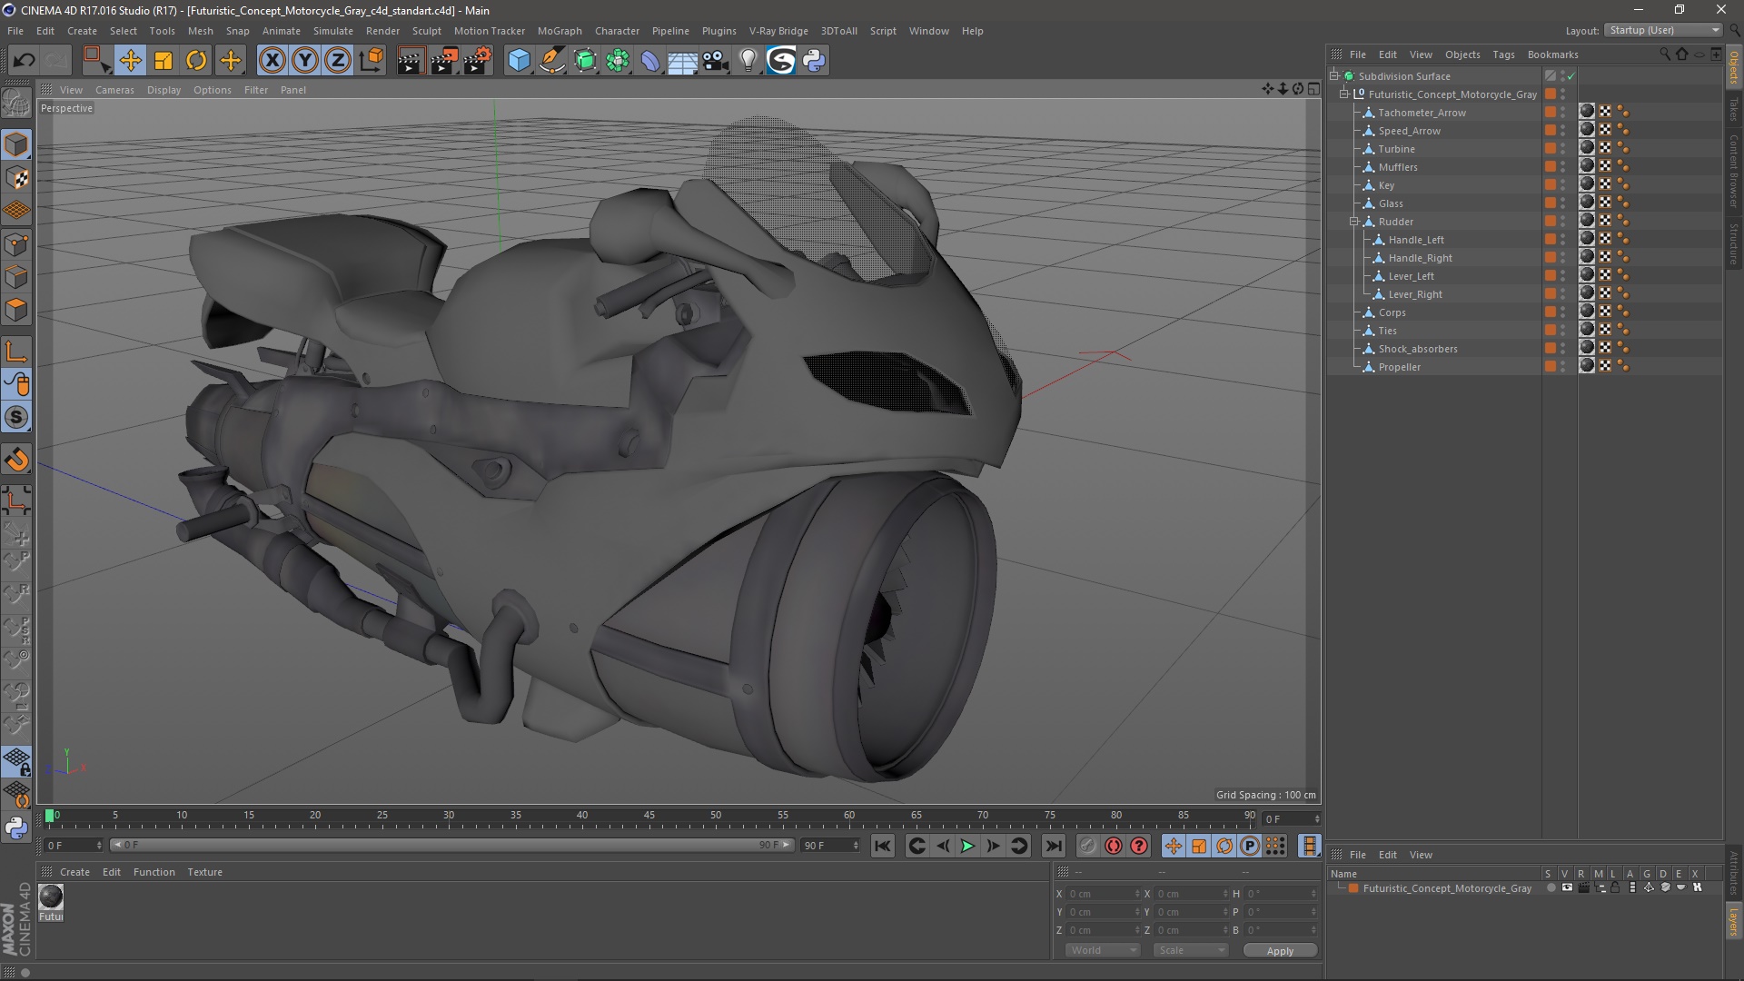
Task: Click layer color swatch of Mufflers
Action: 1551,166
